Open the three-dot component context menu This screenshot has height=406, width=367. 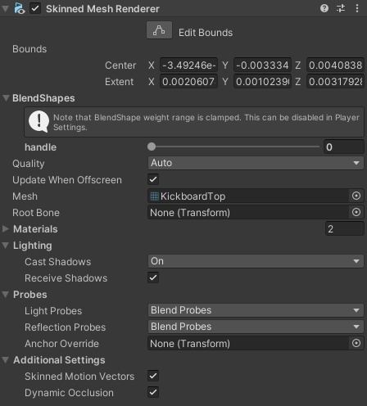pyautogui.click(x=357, y=8)
